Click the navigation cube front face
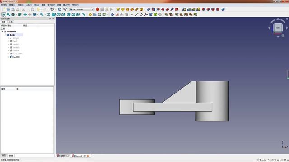Screen dimensions: 289x162 point(278,28)
